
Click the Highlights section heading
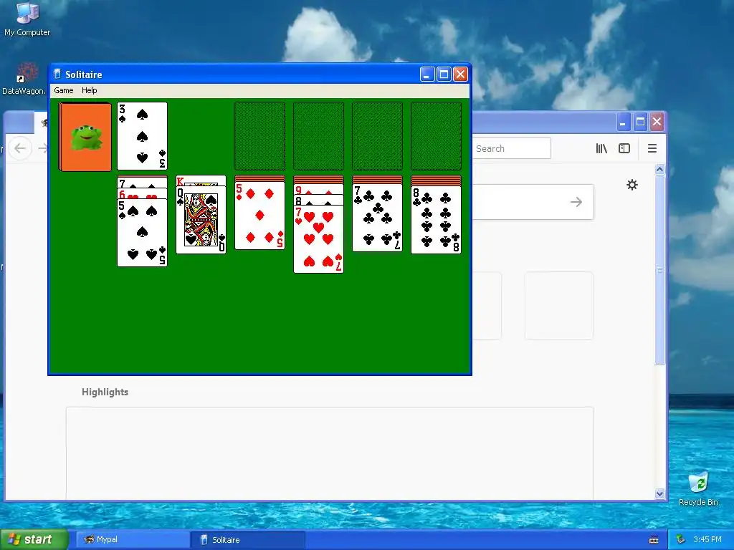pyautogui.click(x=105, y=392)
